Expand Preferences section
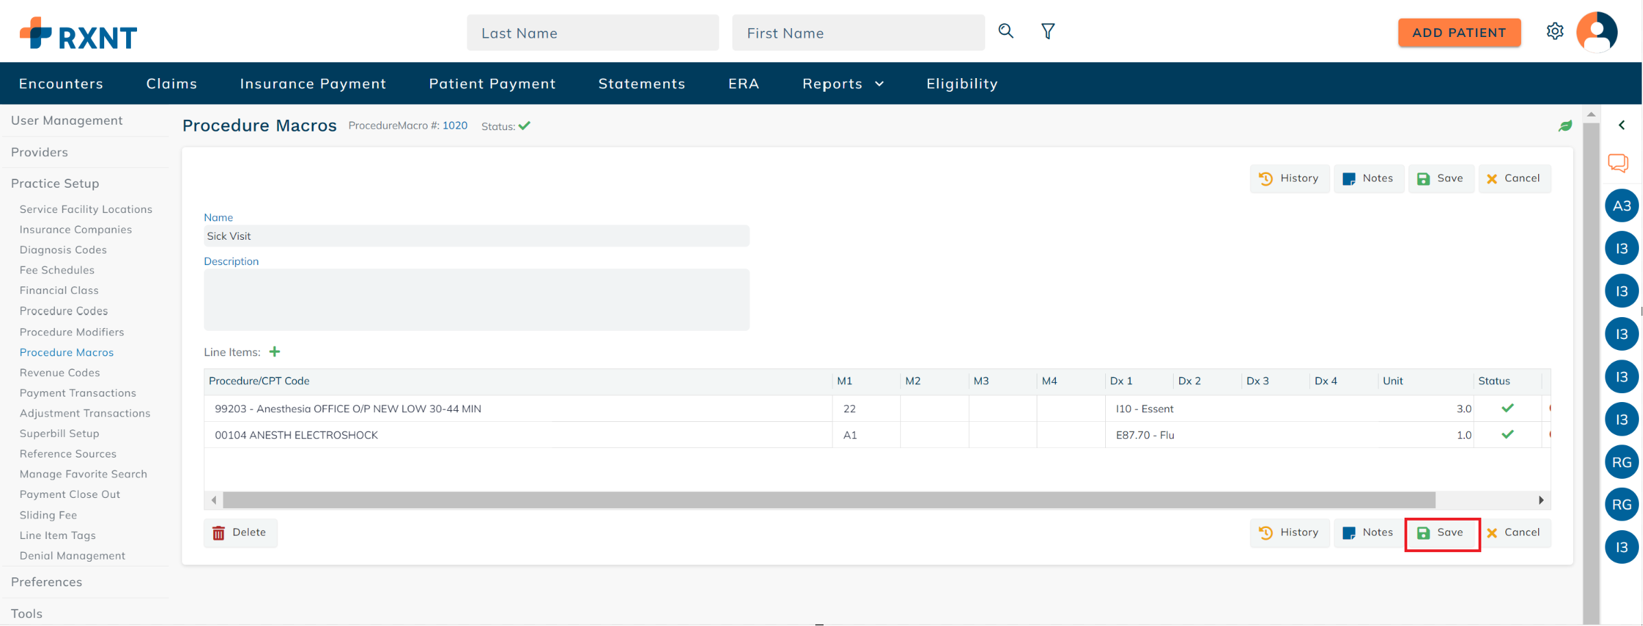Image resolution: width=1643 pixels, height=626 pixels. 46,582
